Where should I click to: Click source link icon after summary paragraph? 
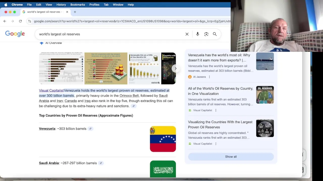133,106
